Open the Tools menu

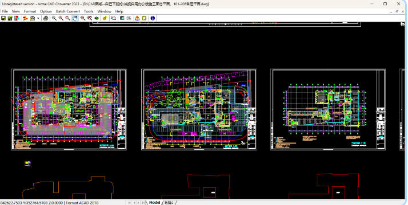[x=89, y=11]
